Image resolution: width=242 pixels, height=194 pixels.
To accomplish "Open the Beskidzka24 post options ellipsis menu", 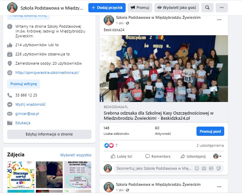I will (219, 20).
